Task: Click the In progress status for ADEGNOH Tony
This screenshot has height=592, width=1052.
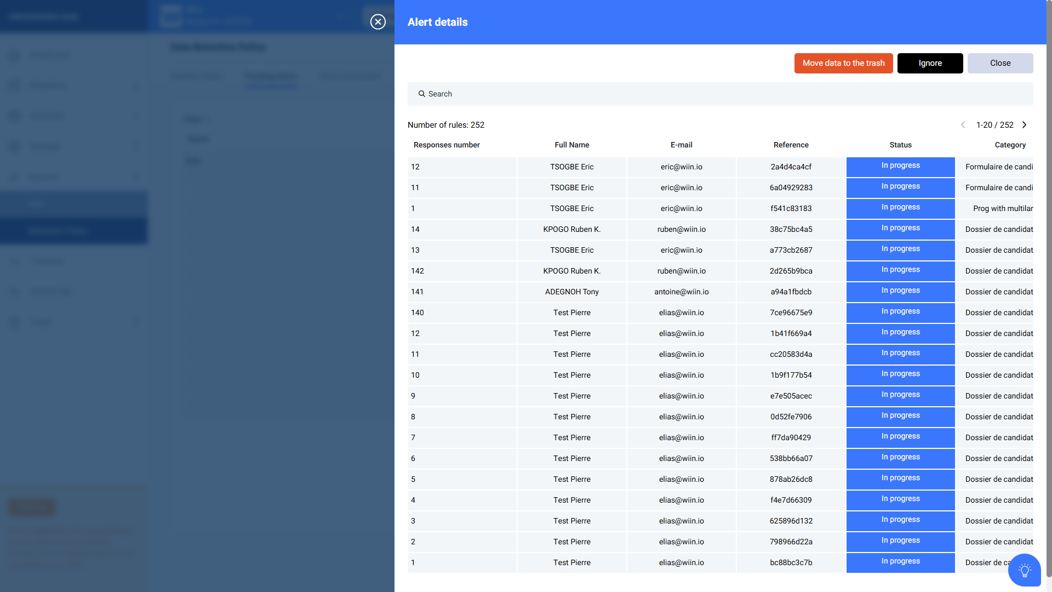Action: (x=900, y=291)
